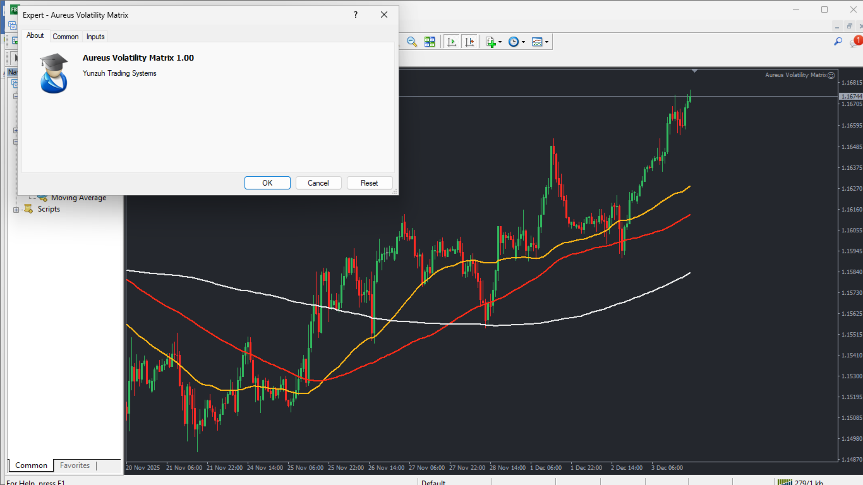Click the 279/1 kb traffic indicator
The image size is (863, 485).
[807, 483]
